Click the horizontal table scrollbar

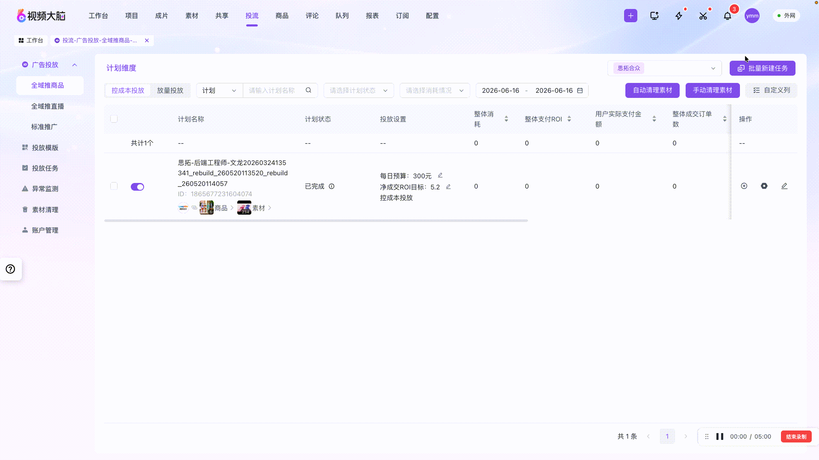pyautogui.click(x=316, y=221)
